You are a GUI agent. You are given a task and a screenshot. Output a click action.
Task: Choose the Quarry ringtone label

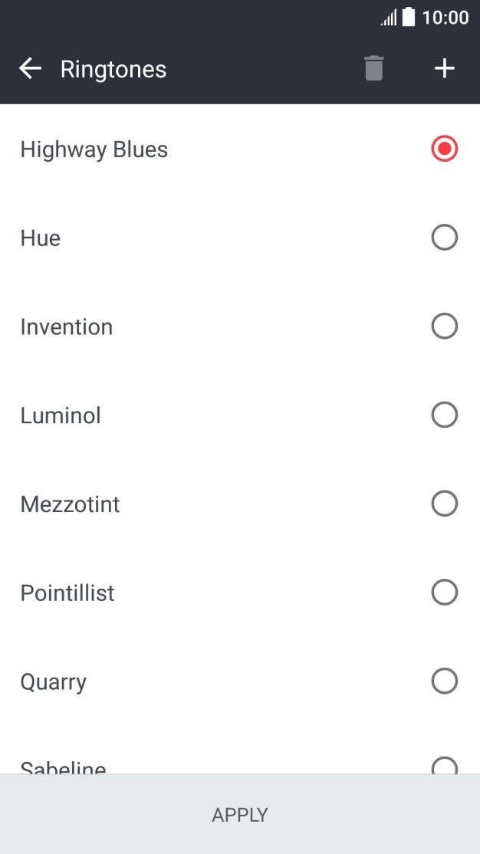tap(54, 682)
